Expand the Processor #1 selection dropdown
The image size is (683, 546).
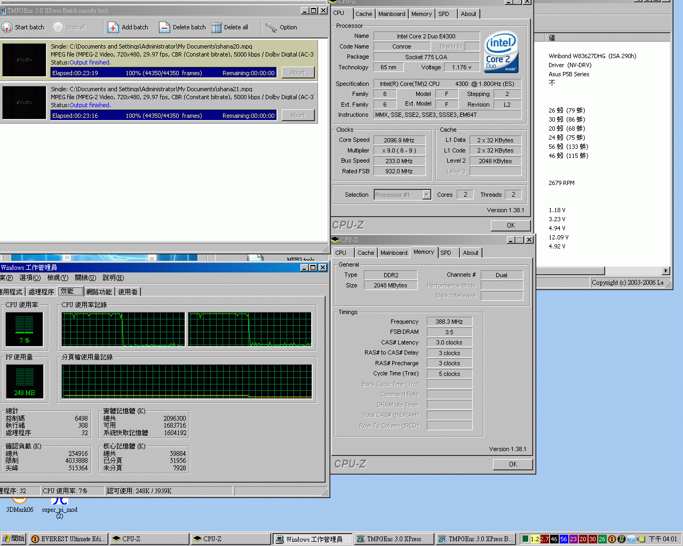coord(426,195)
